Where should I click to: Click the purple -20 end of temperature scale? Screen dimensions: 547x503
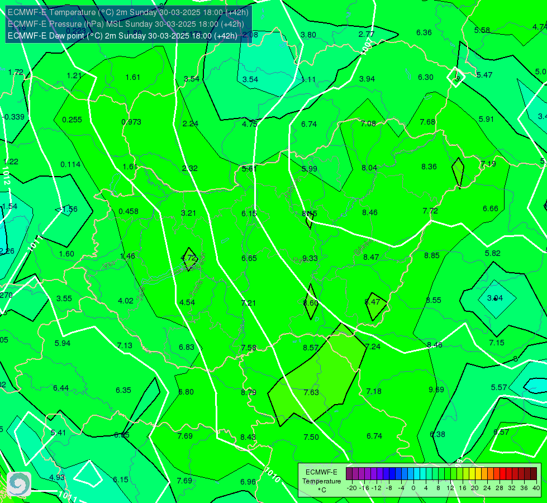click(349, 474)
